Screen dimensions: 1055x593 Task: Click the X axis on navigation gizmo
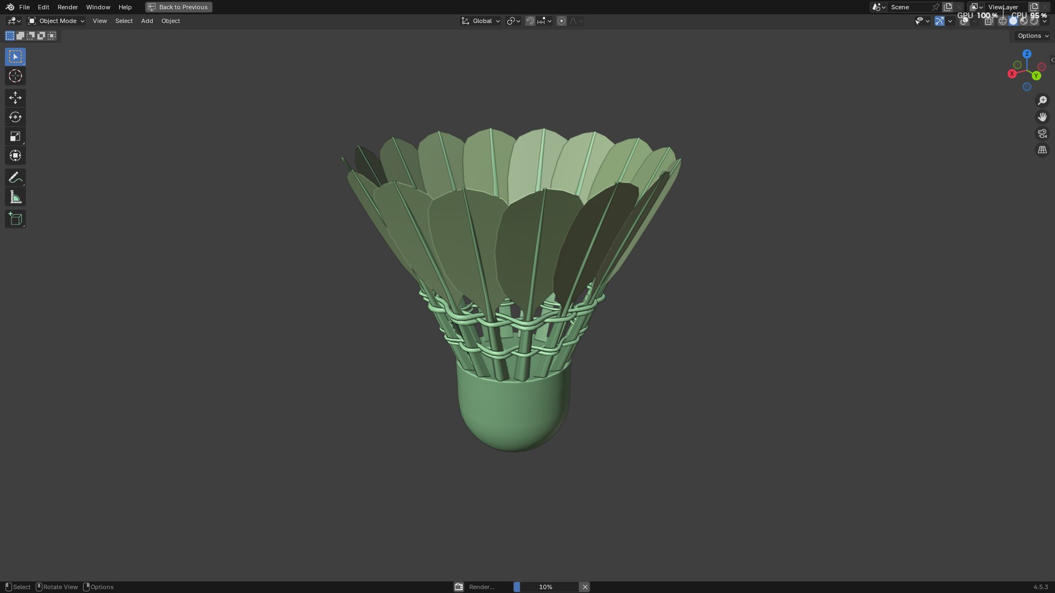(x=1012, y=74)
